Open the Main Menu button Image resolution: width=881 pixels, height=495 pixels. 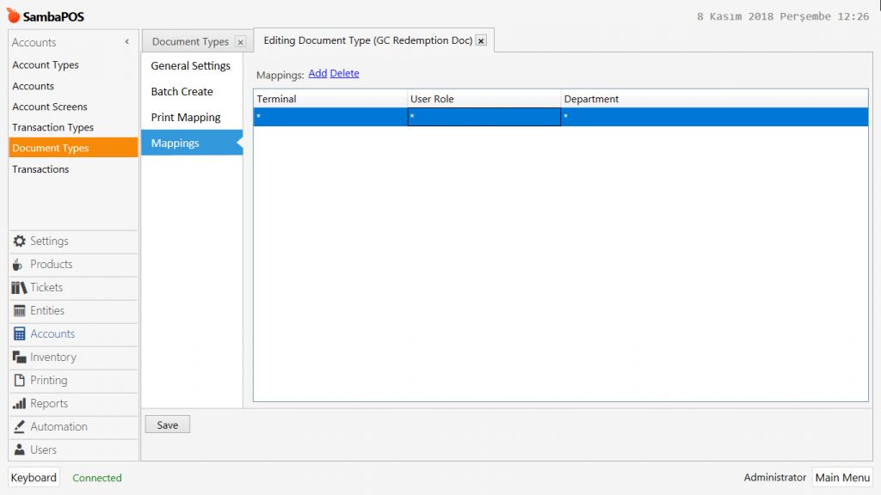coord(842,478)
